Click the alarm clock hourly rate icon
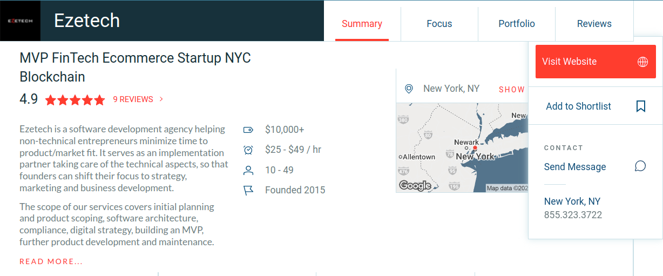Screen dimensions: 663x276 pos(248,150)
